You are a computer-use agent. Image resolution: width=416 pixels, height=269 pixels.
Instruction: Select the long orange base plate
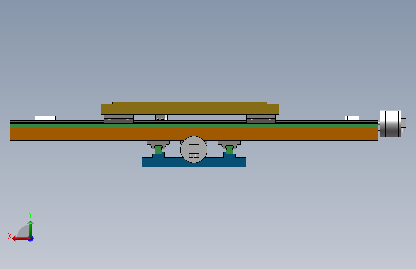(194, 134)
